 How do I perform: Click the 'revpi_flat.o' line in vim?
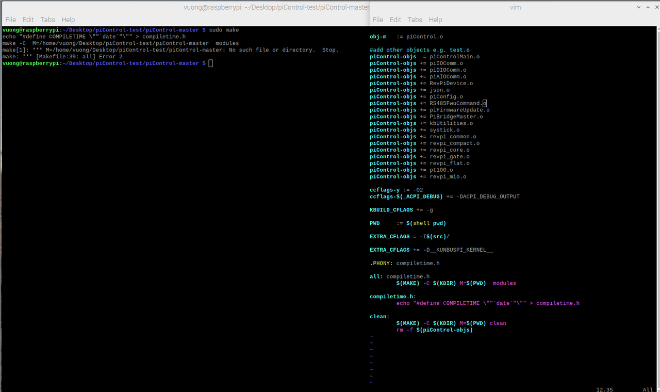[420, 165]
